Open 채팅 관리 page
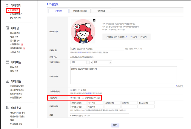The image size is (191, 129). coord(14,71)
